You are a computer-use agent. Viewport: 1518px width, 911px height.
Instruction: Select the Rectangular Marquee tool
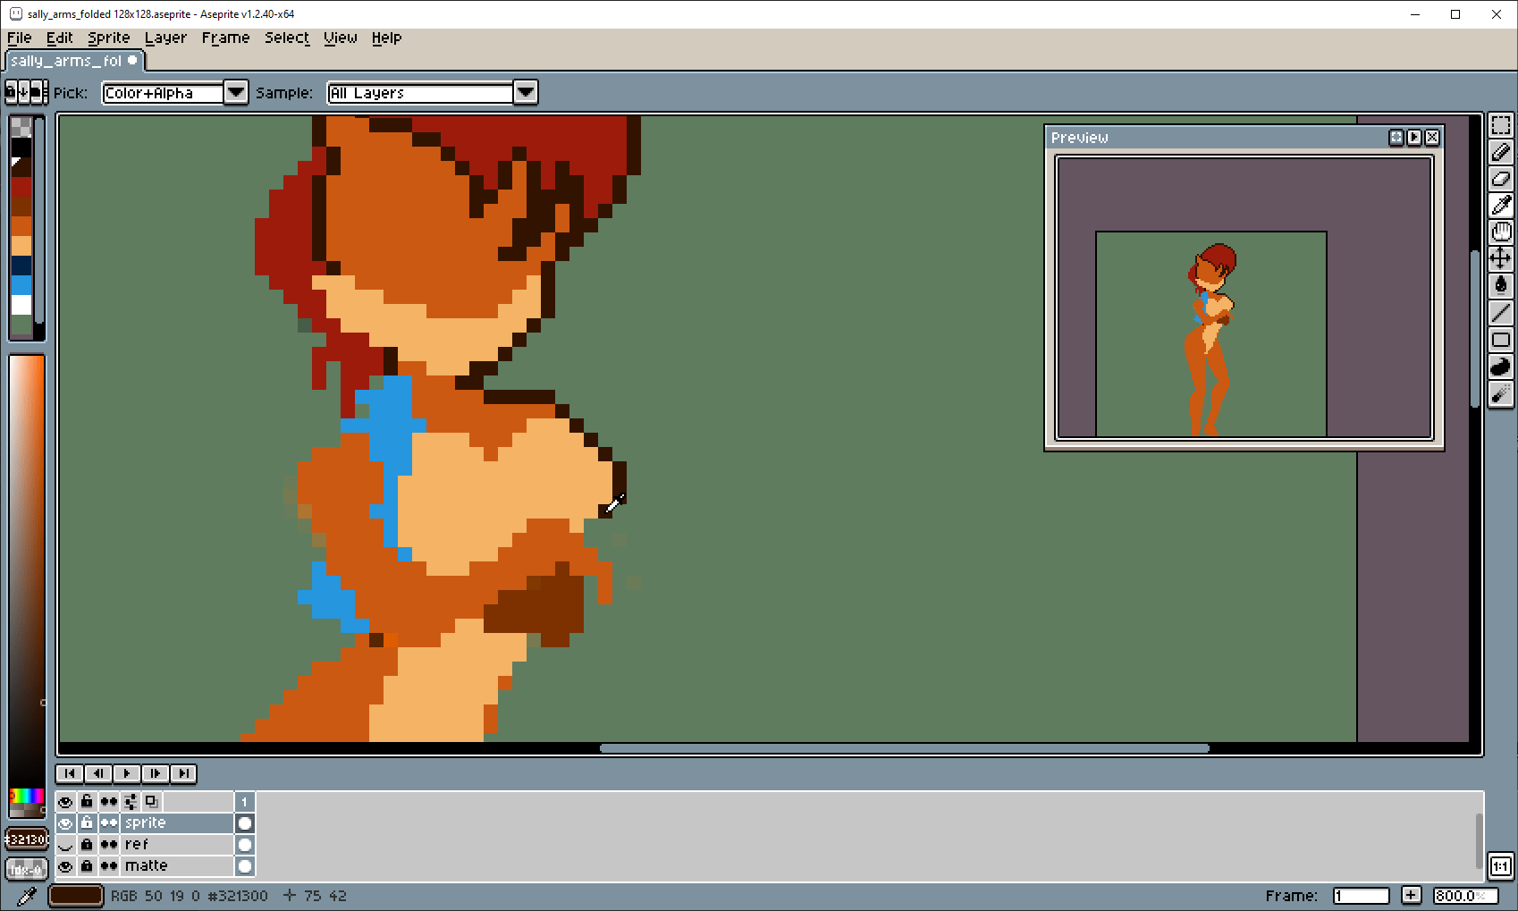[x=1502, y=125]
